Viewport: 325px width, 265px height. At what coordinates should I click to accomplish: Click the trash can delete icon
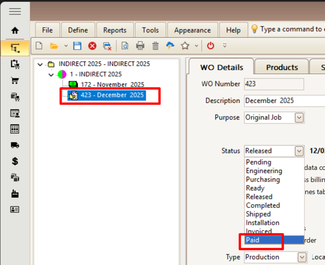[x=155, y=46]
